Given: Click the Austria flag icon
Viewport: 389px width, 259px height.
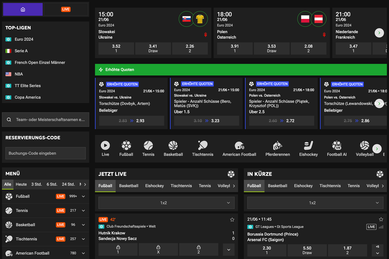Looking at the screenshot, I should click(x=319, y=19).
